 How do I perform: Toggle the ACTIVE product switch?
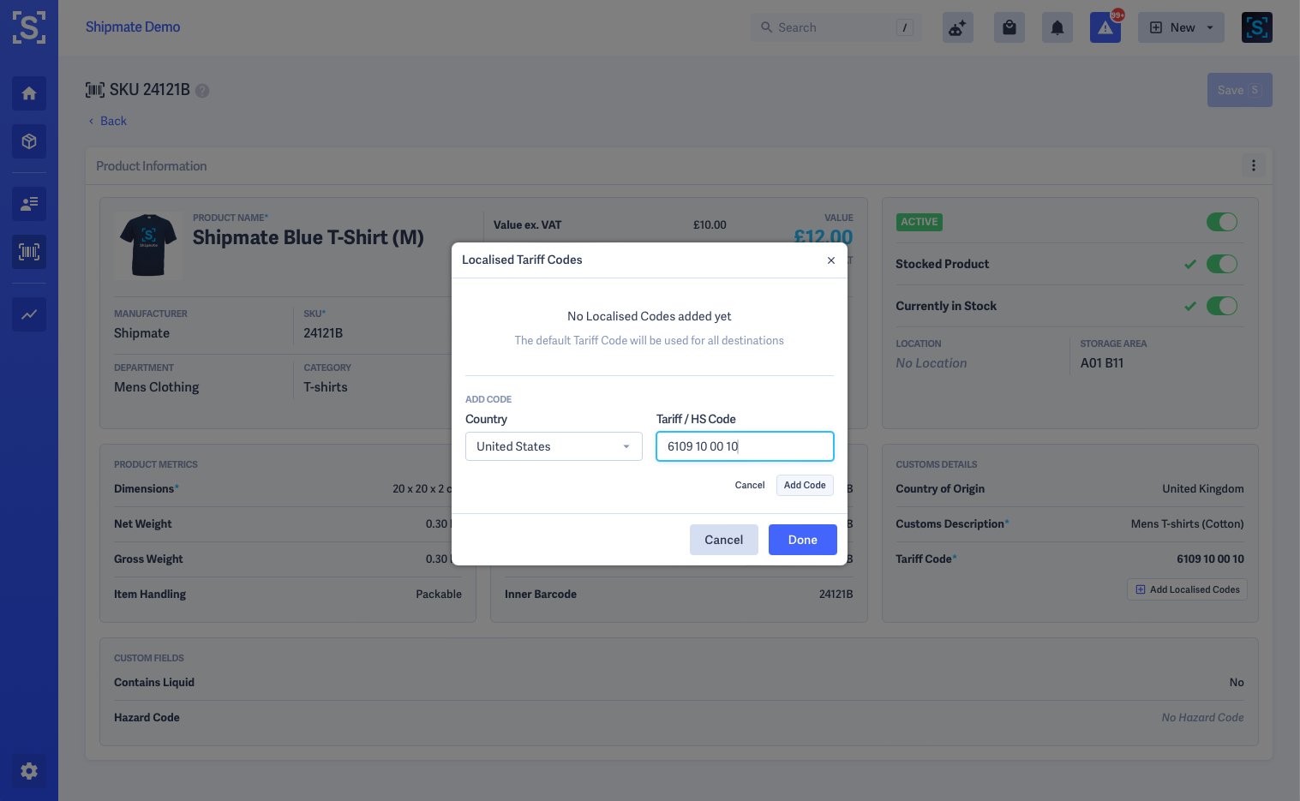click(x=1221, y=222)
